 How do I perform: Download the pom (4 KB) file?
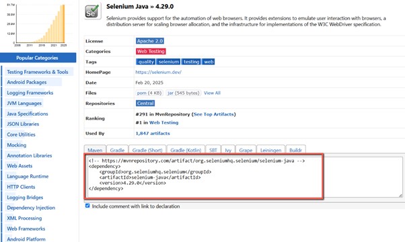coord(149,93)
